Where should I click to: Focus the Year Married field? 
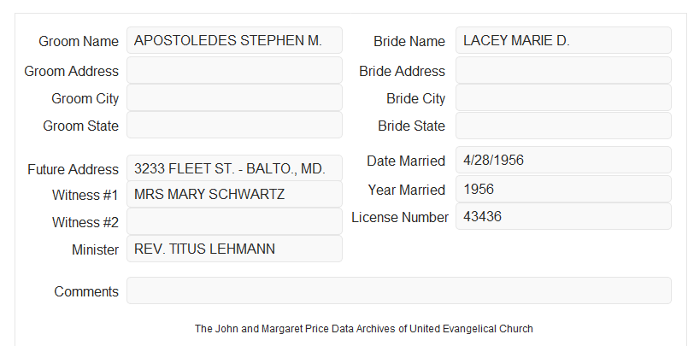[563, 189]
